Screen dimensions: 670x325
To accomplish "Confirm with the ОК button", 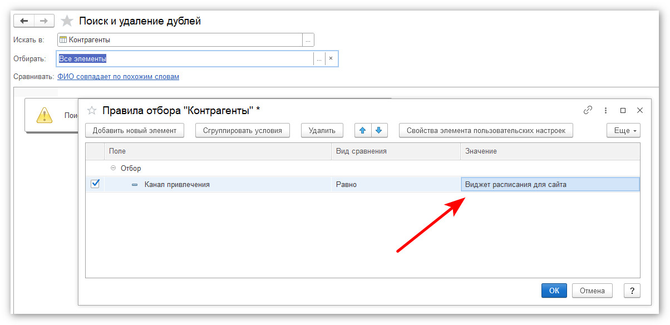I will pos(554,290).
